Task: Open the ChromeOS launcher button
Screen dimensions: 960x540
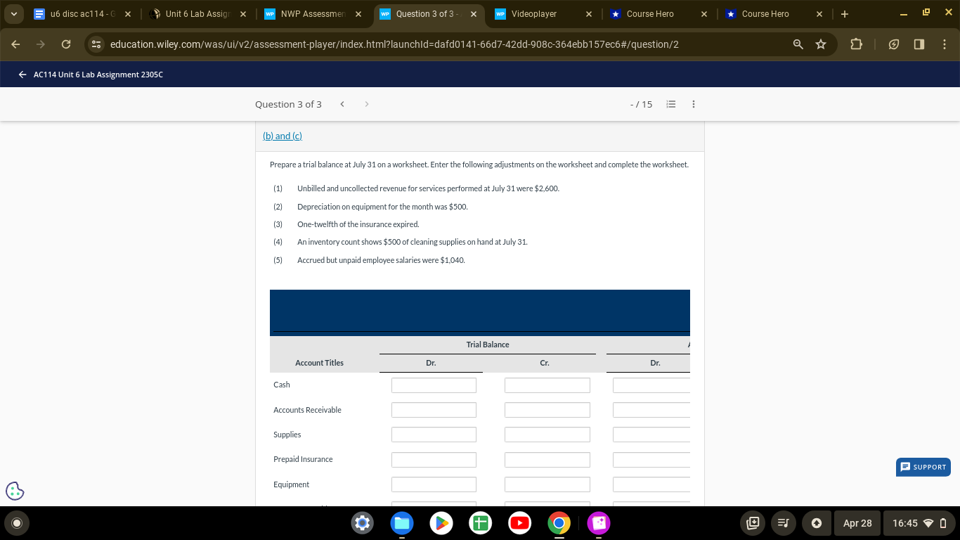Action: (x=17, y=522)
